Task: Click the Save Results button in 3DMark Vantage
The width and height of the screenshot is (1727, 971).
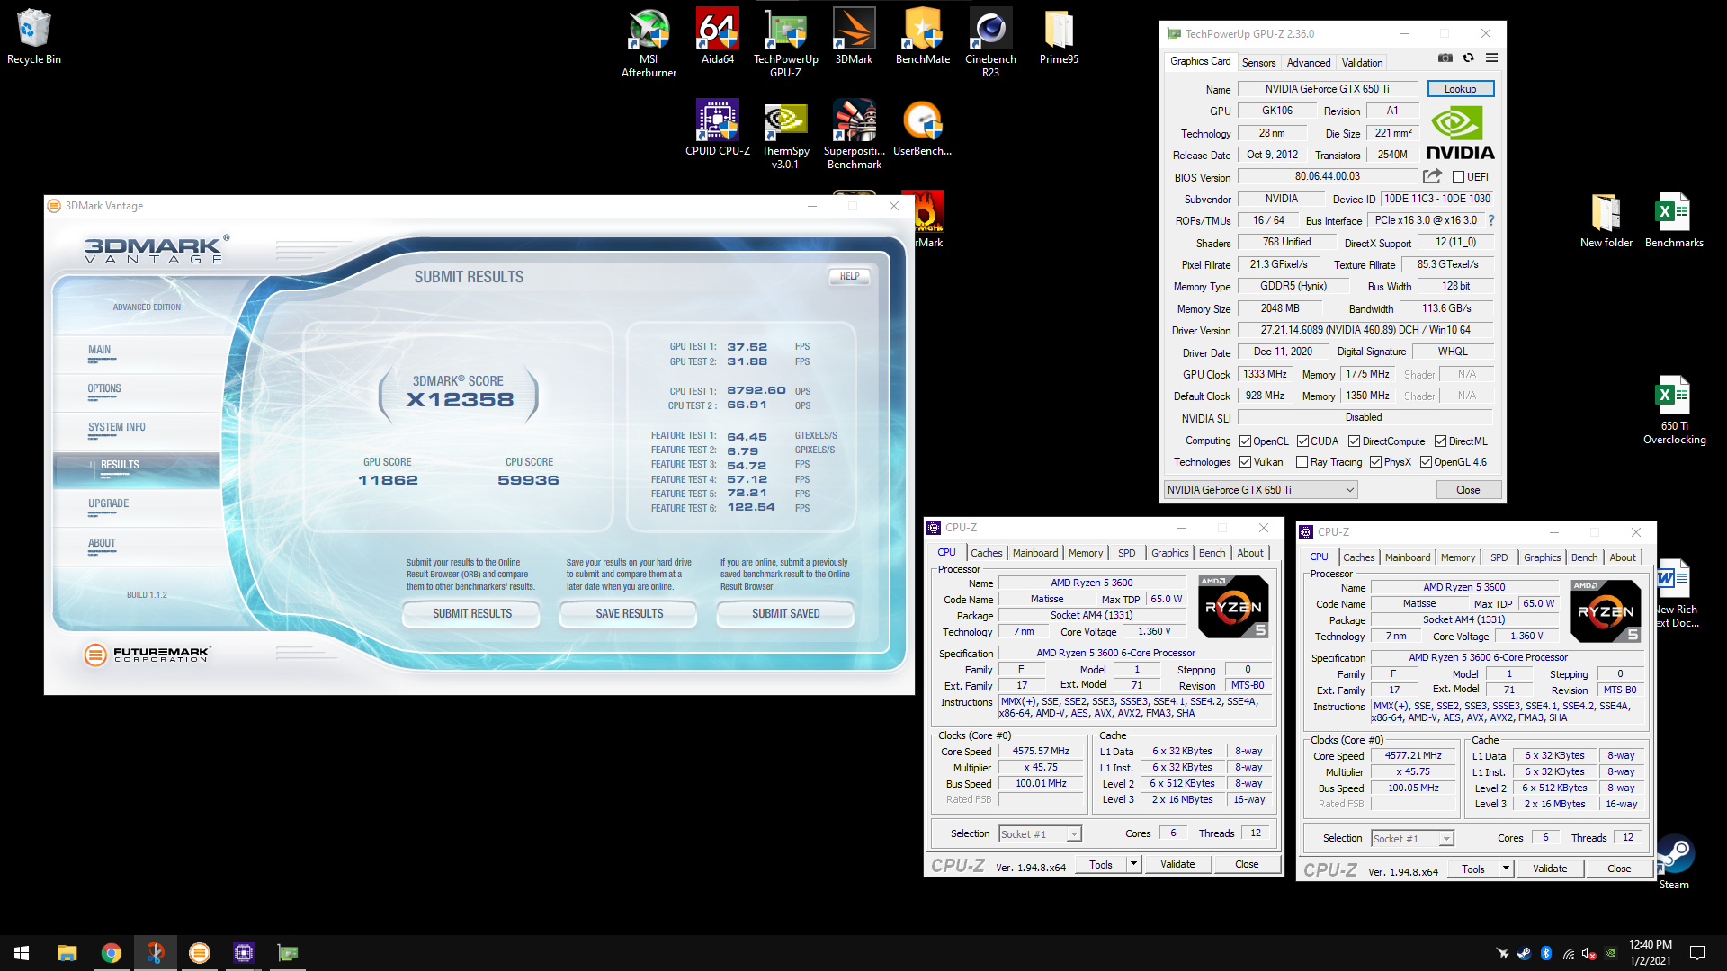Action: click(x=629, y=614)
